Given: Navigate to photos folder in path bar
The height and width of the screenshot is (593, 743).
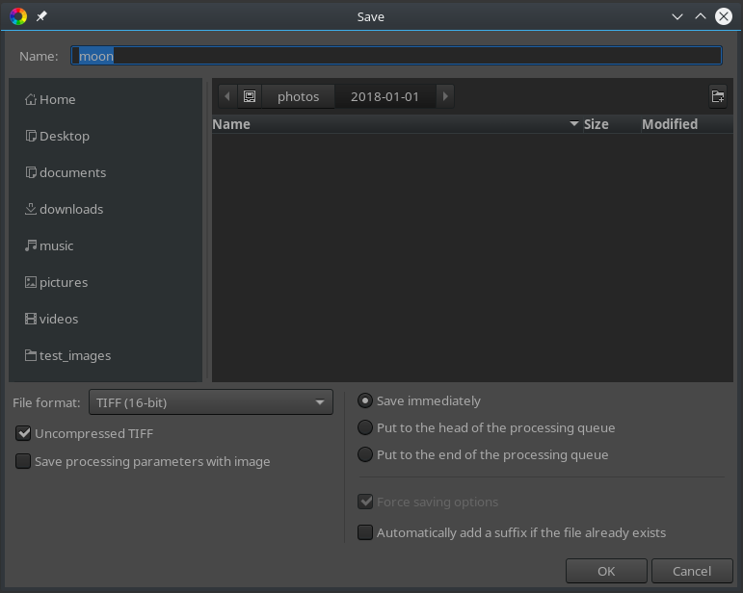Looking at the screenshot, I should click(x=298, y=96).
